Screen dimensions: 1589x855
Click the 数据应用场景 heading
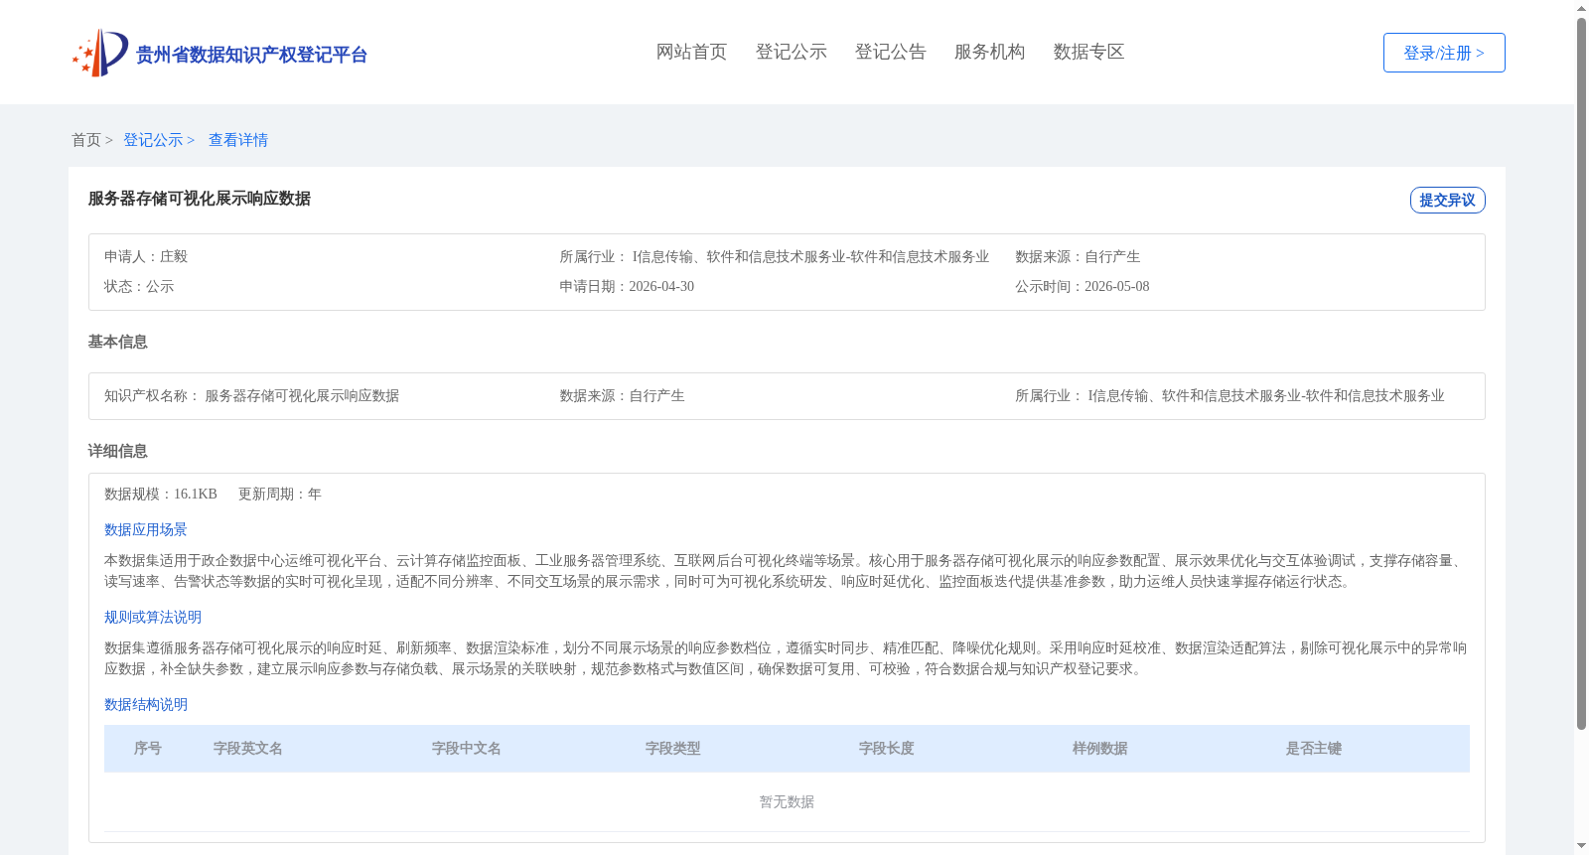(x=146, y=529)
